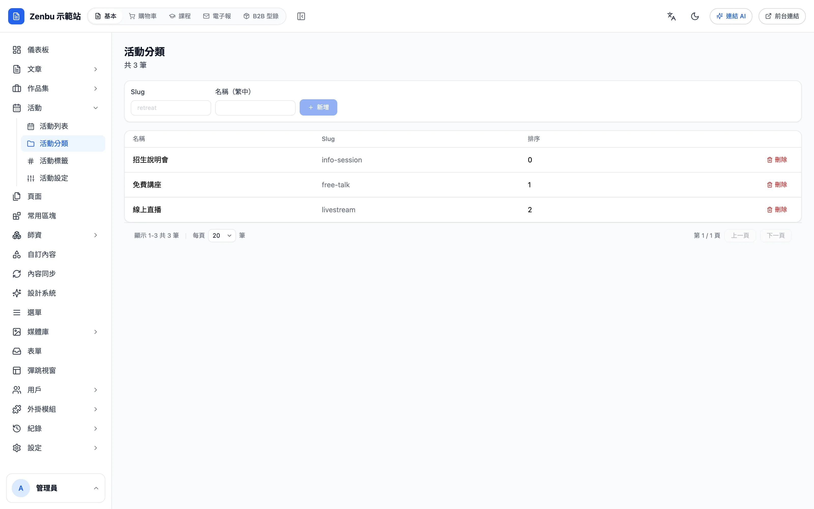This screenshot has width=814, height=509.
Task: Expand the 媒體庫 sidebar chevron
Action: [x=96, y=332]
